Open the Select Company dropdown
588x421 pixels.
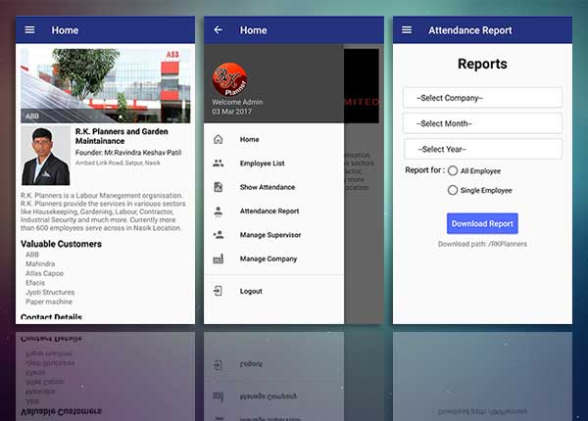point(482,98)
